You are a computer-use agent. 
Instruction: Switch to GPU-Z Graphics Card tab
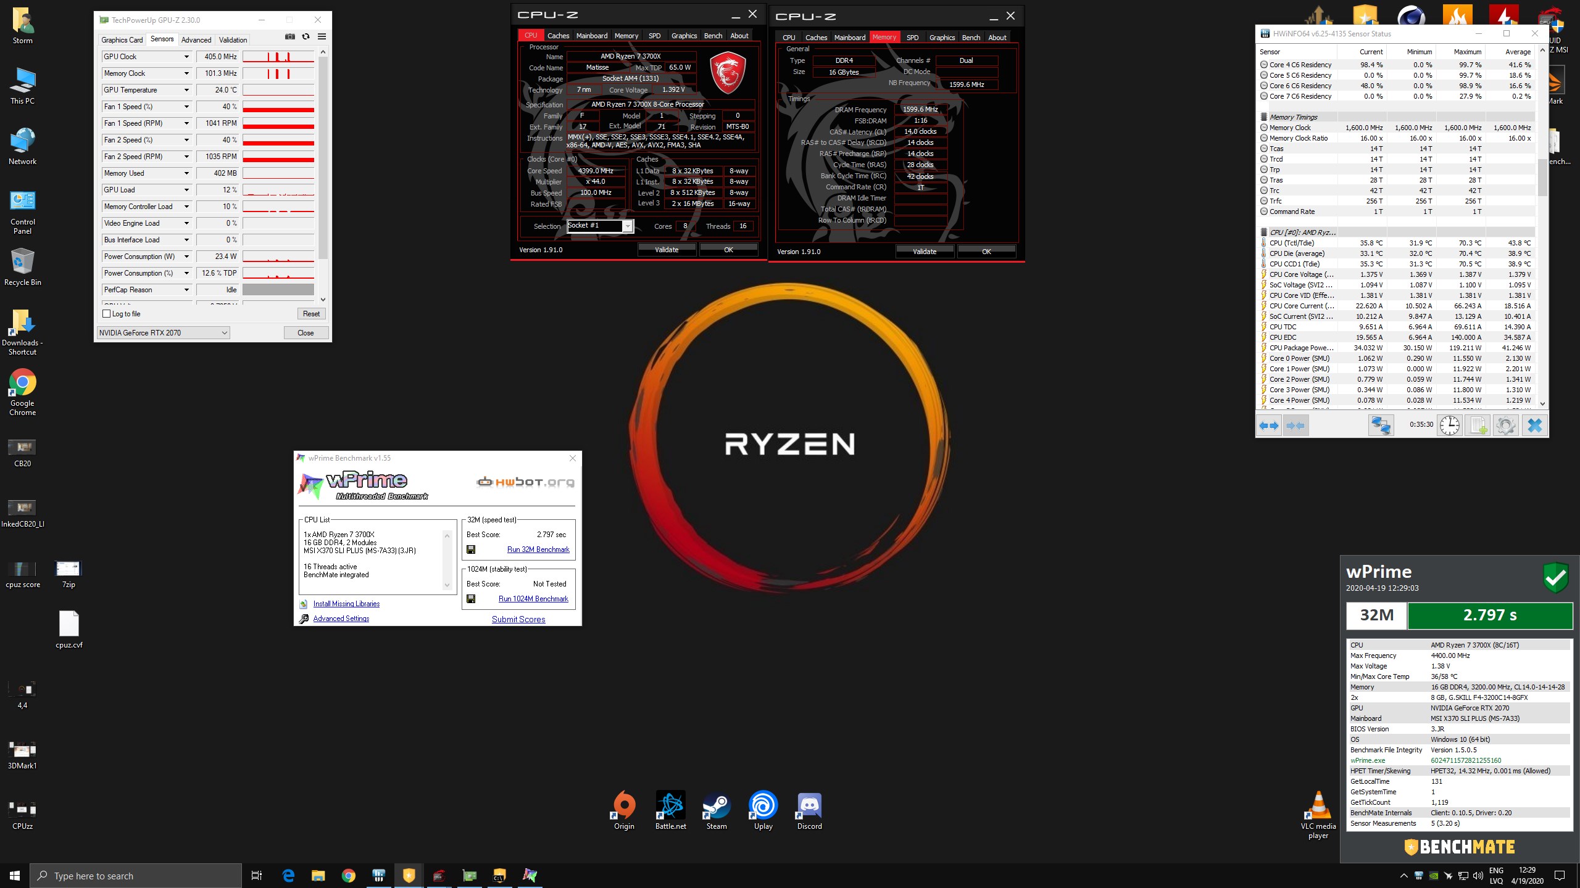click(122, 39)
